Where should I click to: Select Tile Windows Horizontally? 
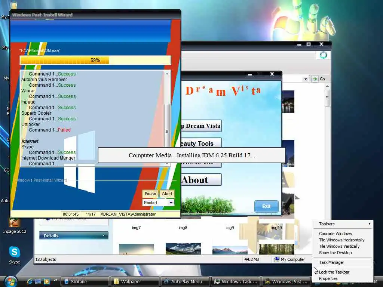pyautogui.click(x=343, y=240)
